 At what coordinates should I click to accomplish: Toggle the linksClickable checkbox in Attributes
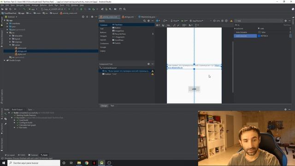(260, 32)
